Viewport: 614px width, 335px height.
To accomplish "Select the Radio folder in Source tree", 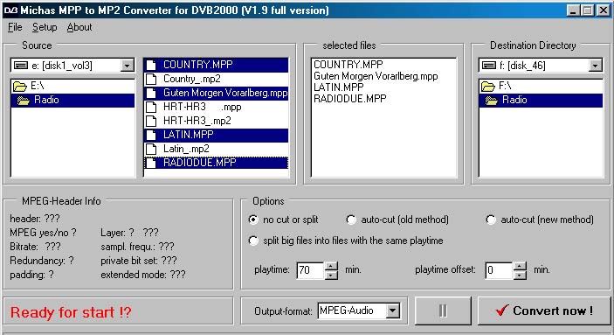I will tap(72, 100).
